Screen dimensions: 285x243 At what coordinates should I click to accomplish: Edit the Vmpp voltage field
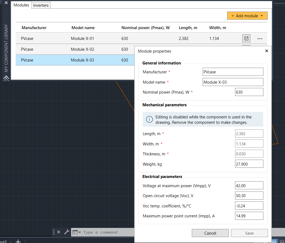tap(249, 186)
